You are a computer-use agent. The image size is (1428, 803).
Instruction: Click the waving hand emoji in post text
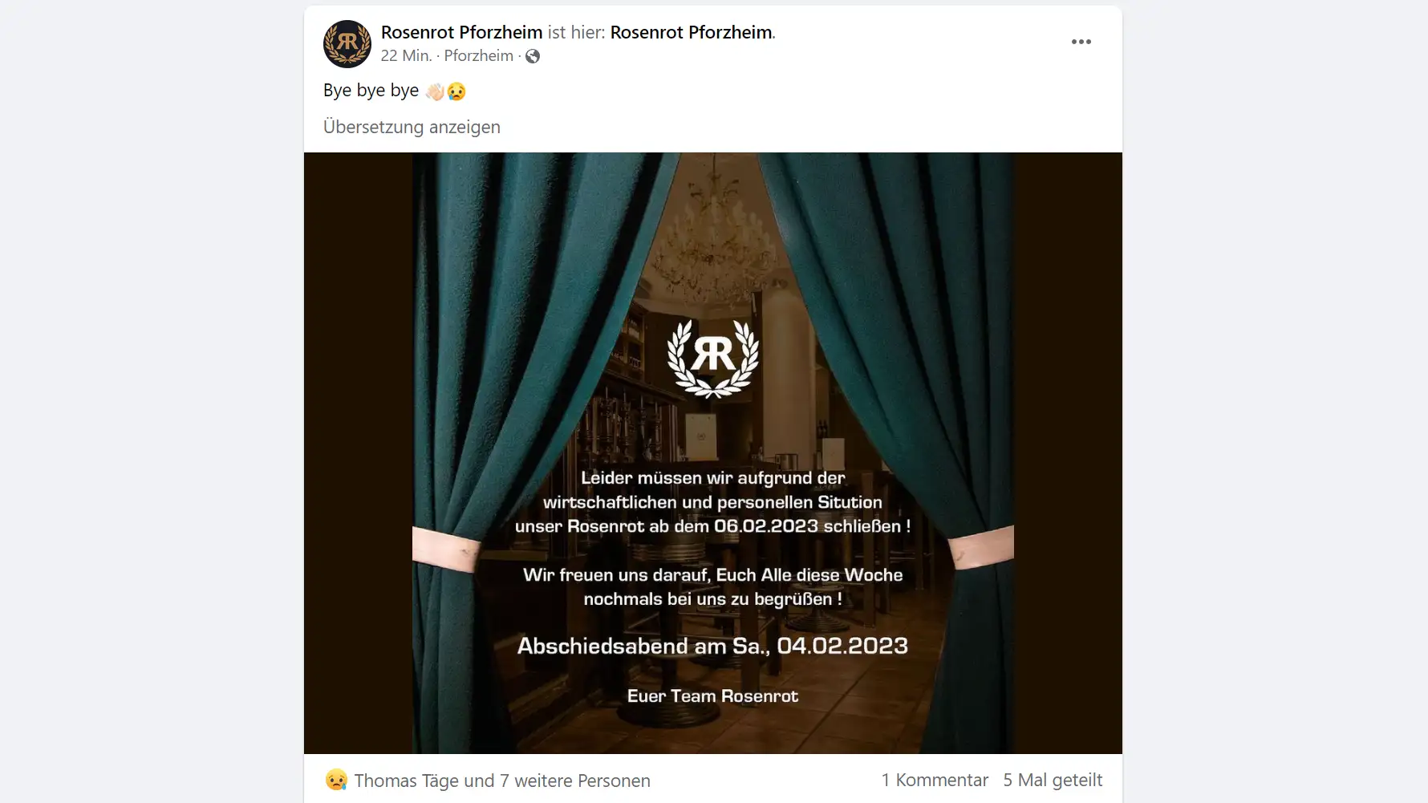click(x=435, y=91)
